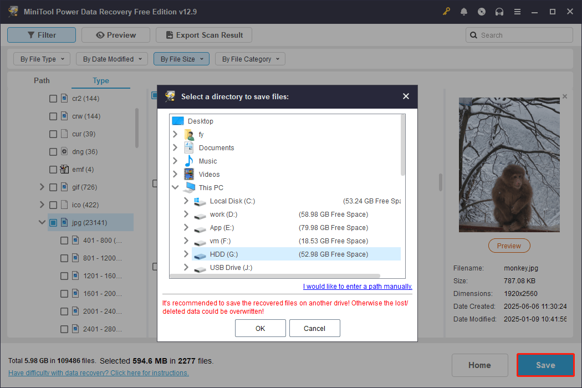The width and height of the screenshot is (582, 388).
Task: Open the By File Type dropdown
Action: pos(42,59)
